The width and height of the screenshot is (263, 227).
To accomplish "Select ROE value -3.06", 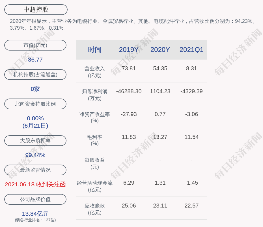I will click(191, 114).
